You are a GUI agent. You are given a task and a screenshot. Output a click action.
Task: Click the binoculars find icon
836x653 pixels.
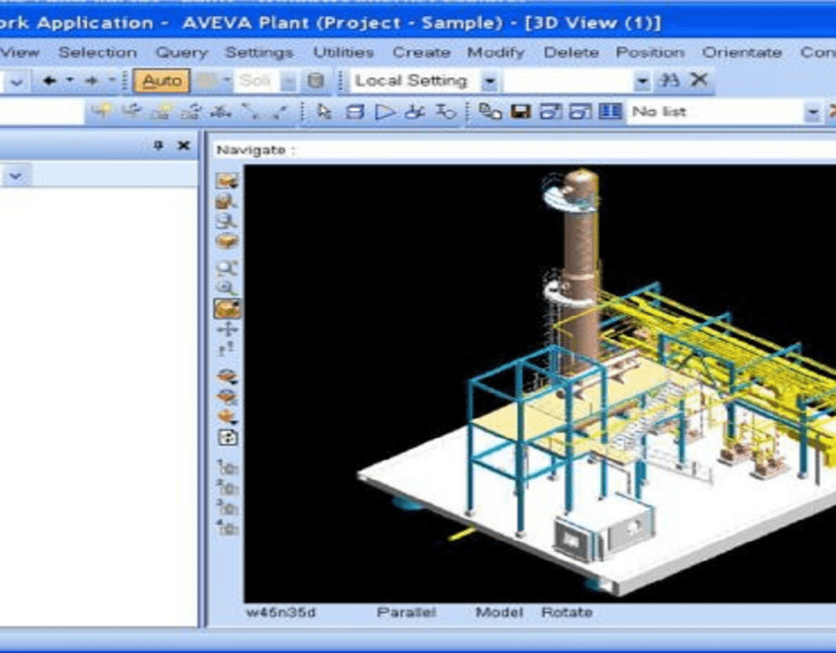(670, 80)
